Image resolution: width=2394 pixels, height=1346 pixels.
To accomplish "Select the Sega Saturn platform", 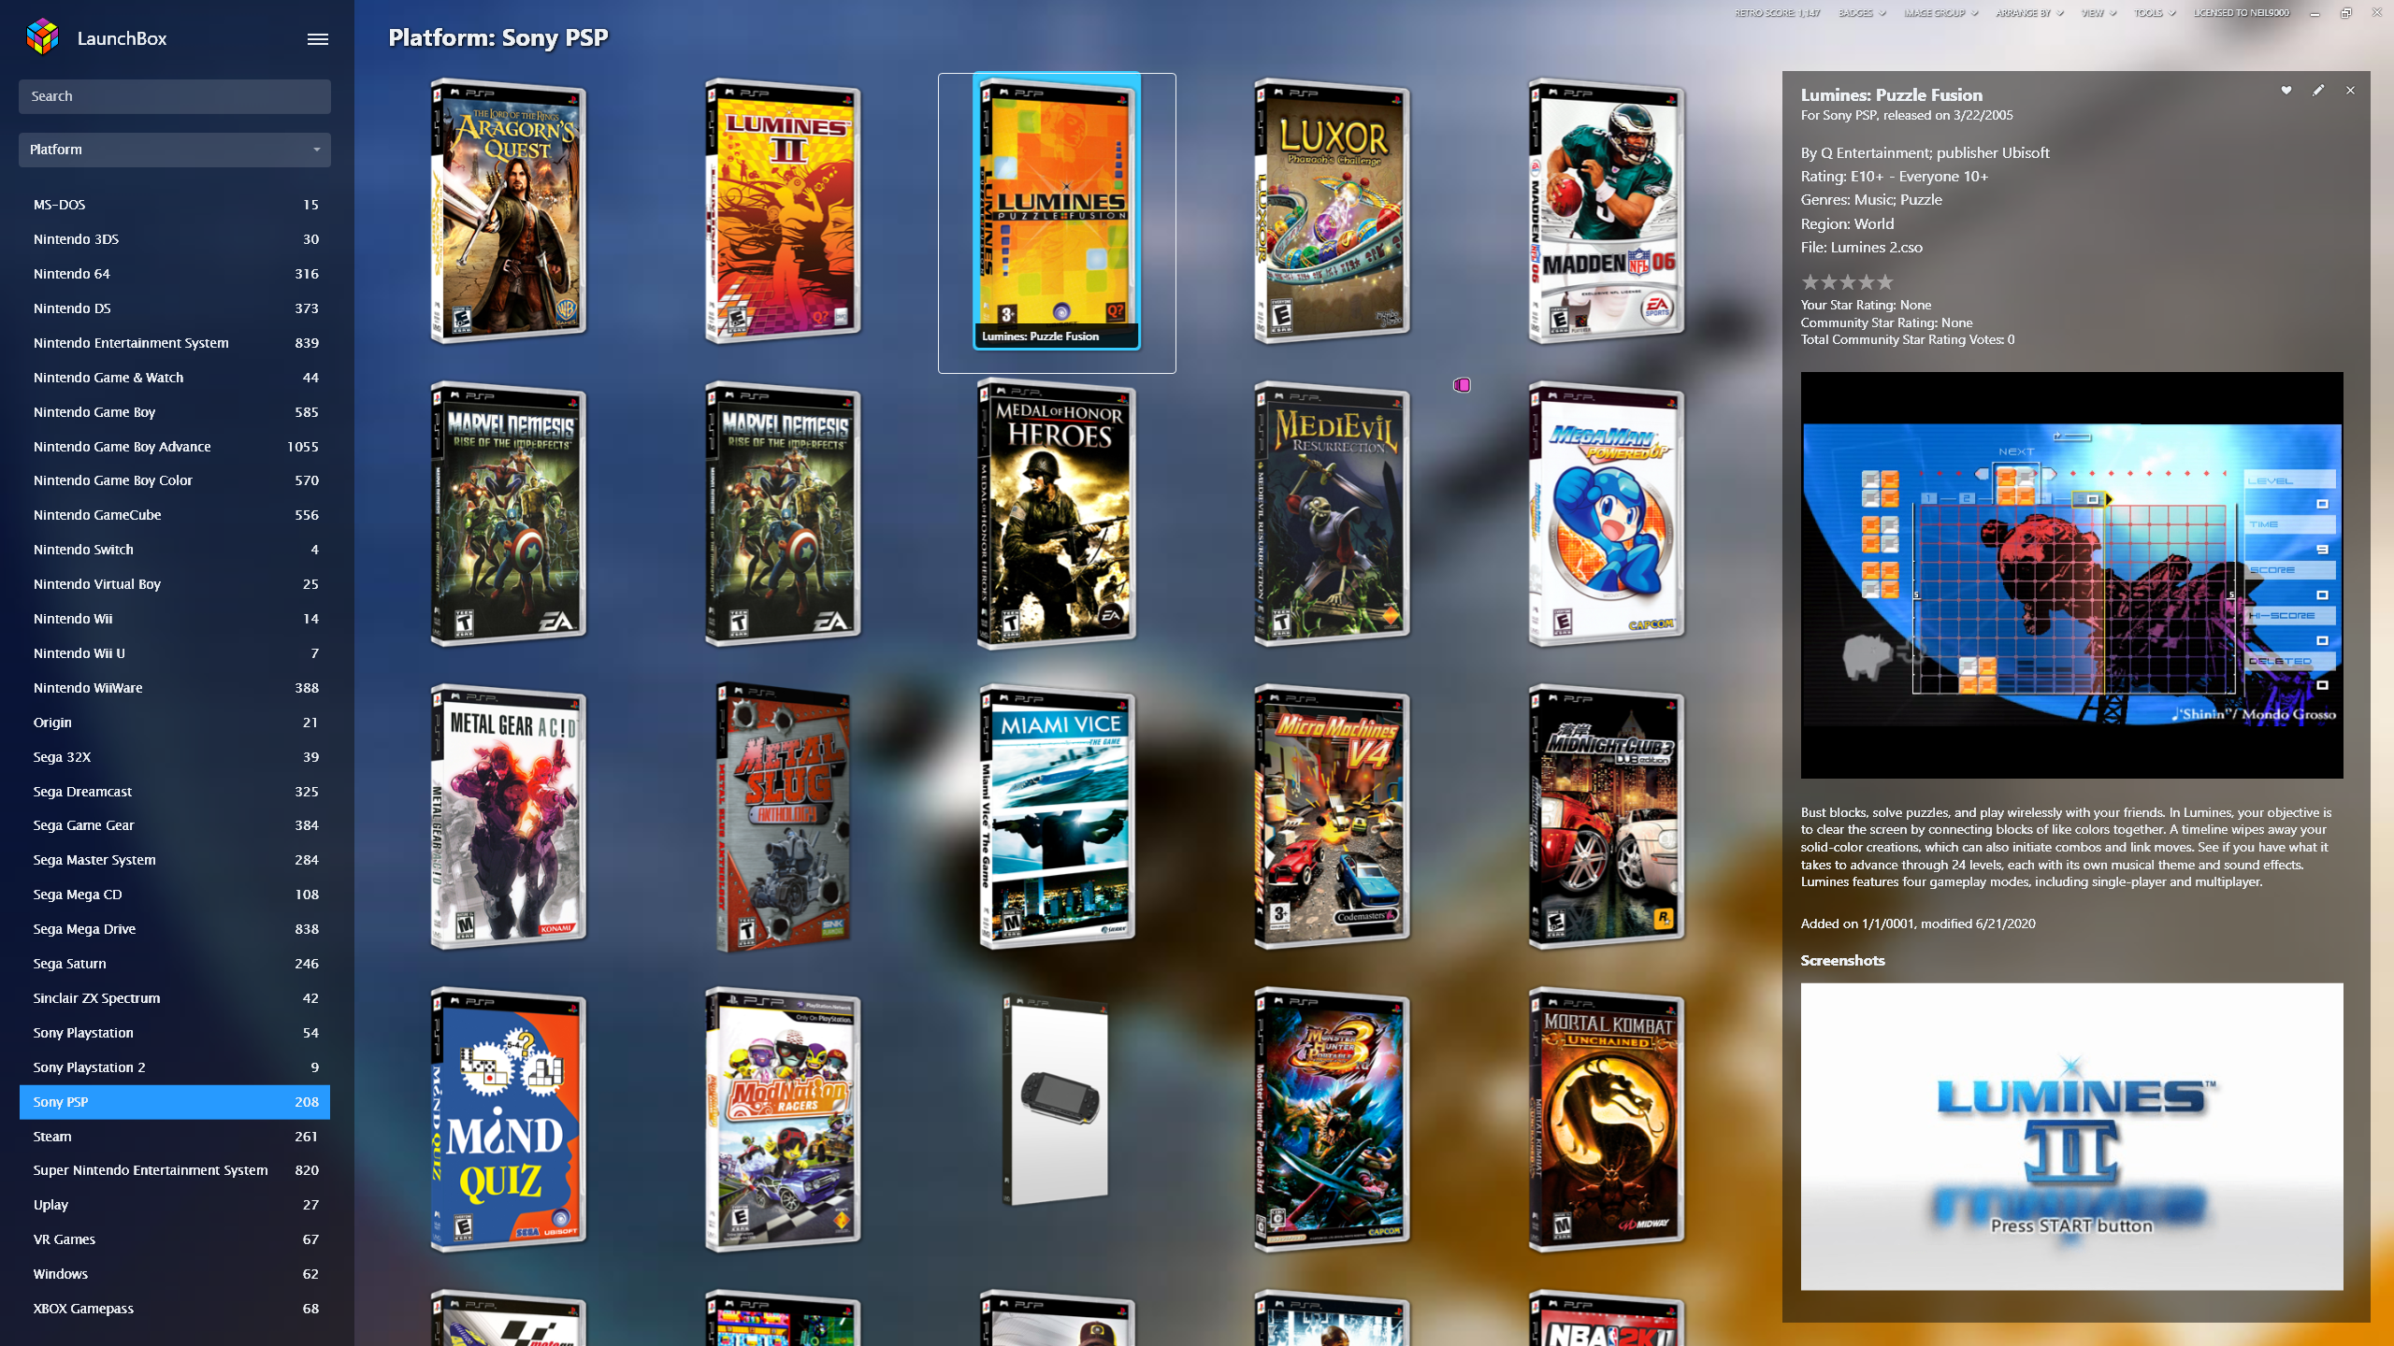I will pos(175,964).
